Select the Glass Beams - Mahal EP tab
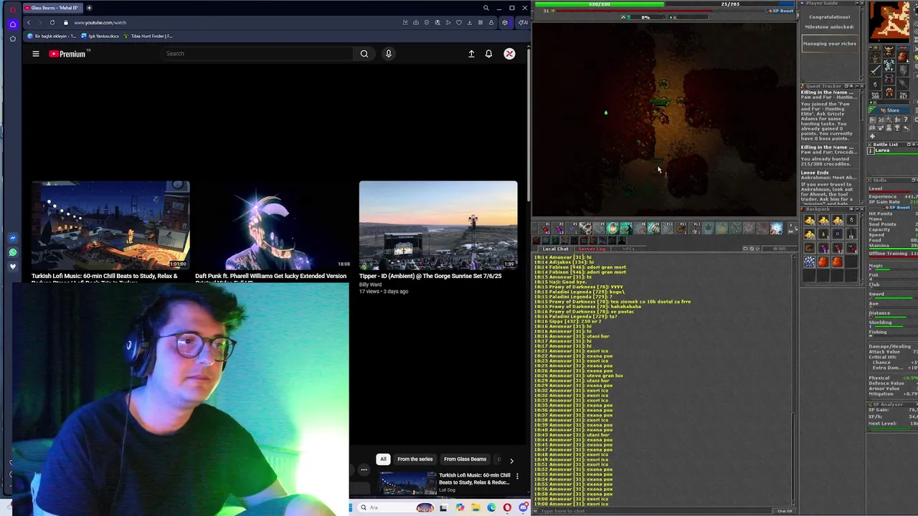918x516 pixels. point(52,8)
